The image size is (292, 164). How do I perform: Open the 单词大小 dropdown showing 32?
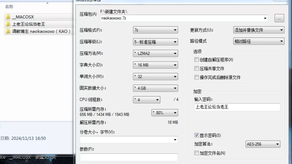pos(155,77)
